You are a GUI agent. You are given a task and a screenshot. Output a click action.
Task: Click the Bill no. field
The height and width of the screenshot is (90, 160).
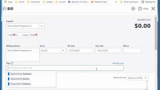132,50
